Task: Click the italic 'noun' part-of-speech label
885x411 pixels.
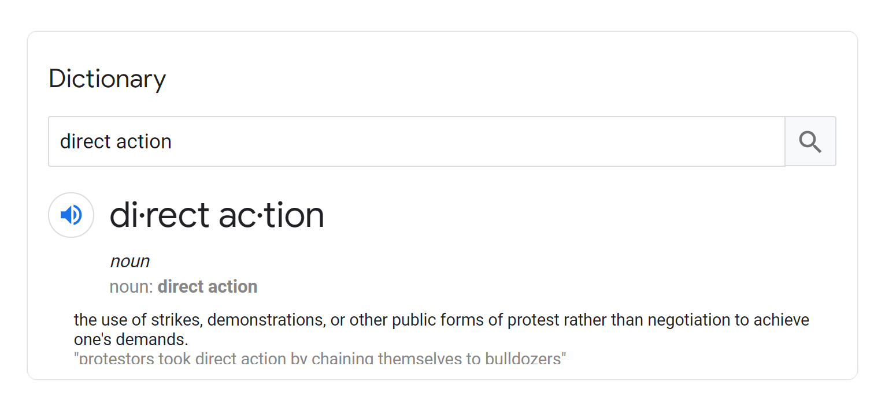Action: (x=130, y=261)
